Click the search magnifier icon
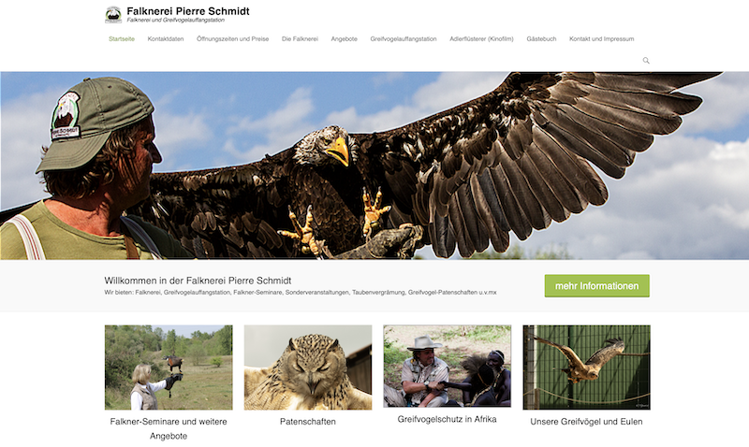749x447 pixels. click(646, 61)
